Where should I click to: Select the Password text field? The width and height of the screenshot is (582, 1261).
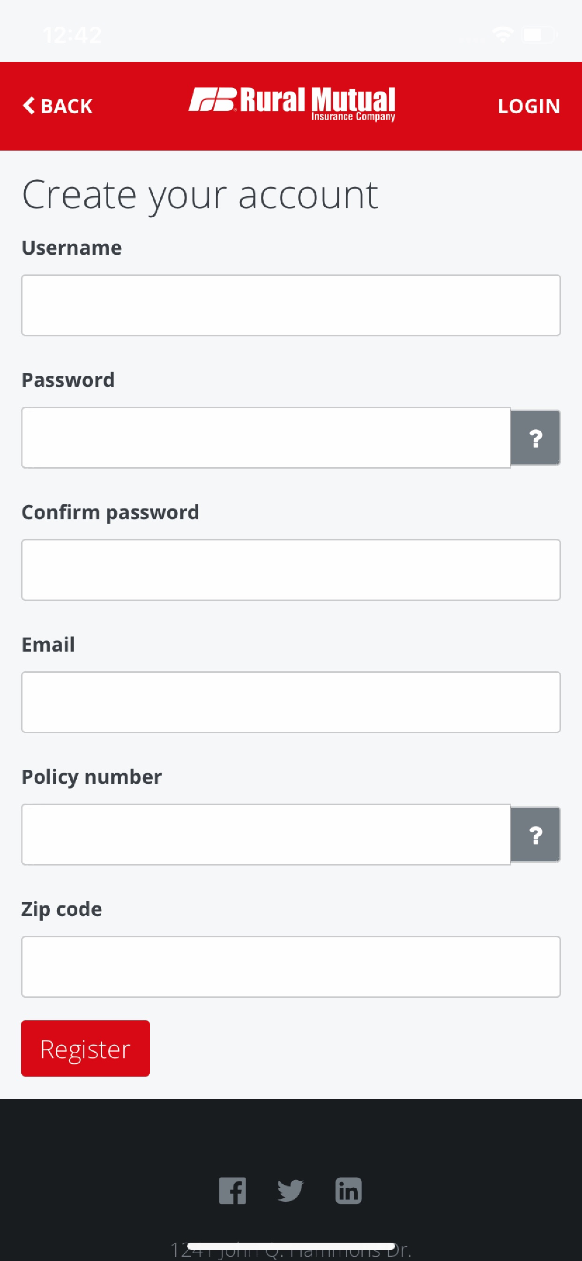[266, 438]
